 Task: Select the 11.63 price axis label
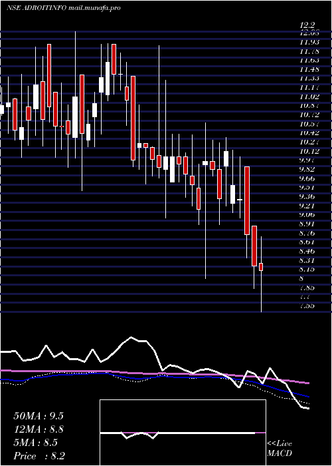(x=309, y=61)
